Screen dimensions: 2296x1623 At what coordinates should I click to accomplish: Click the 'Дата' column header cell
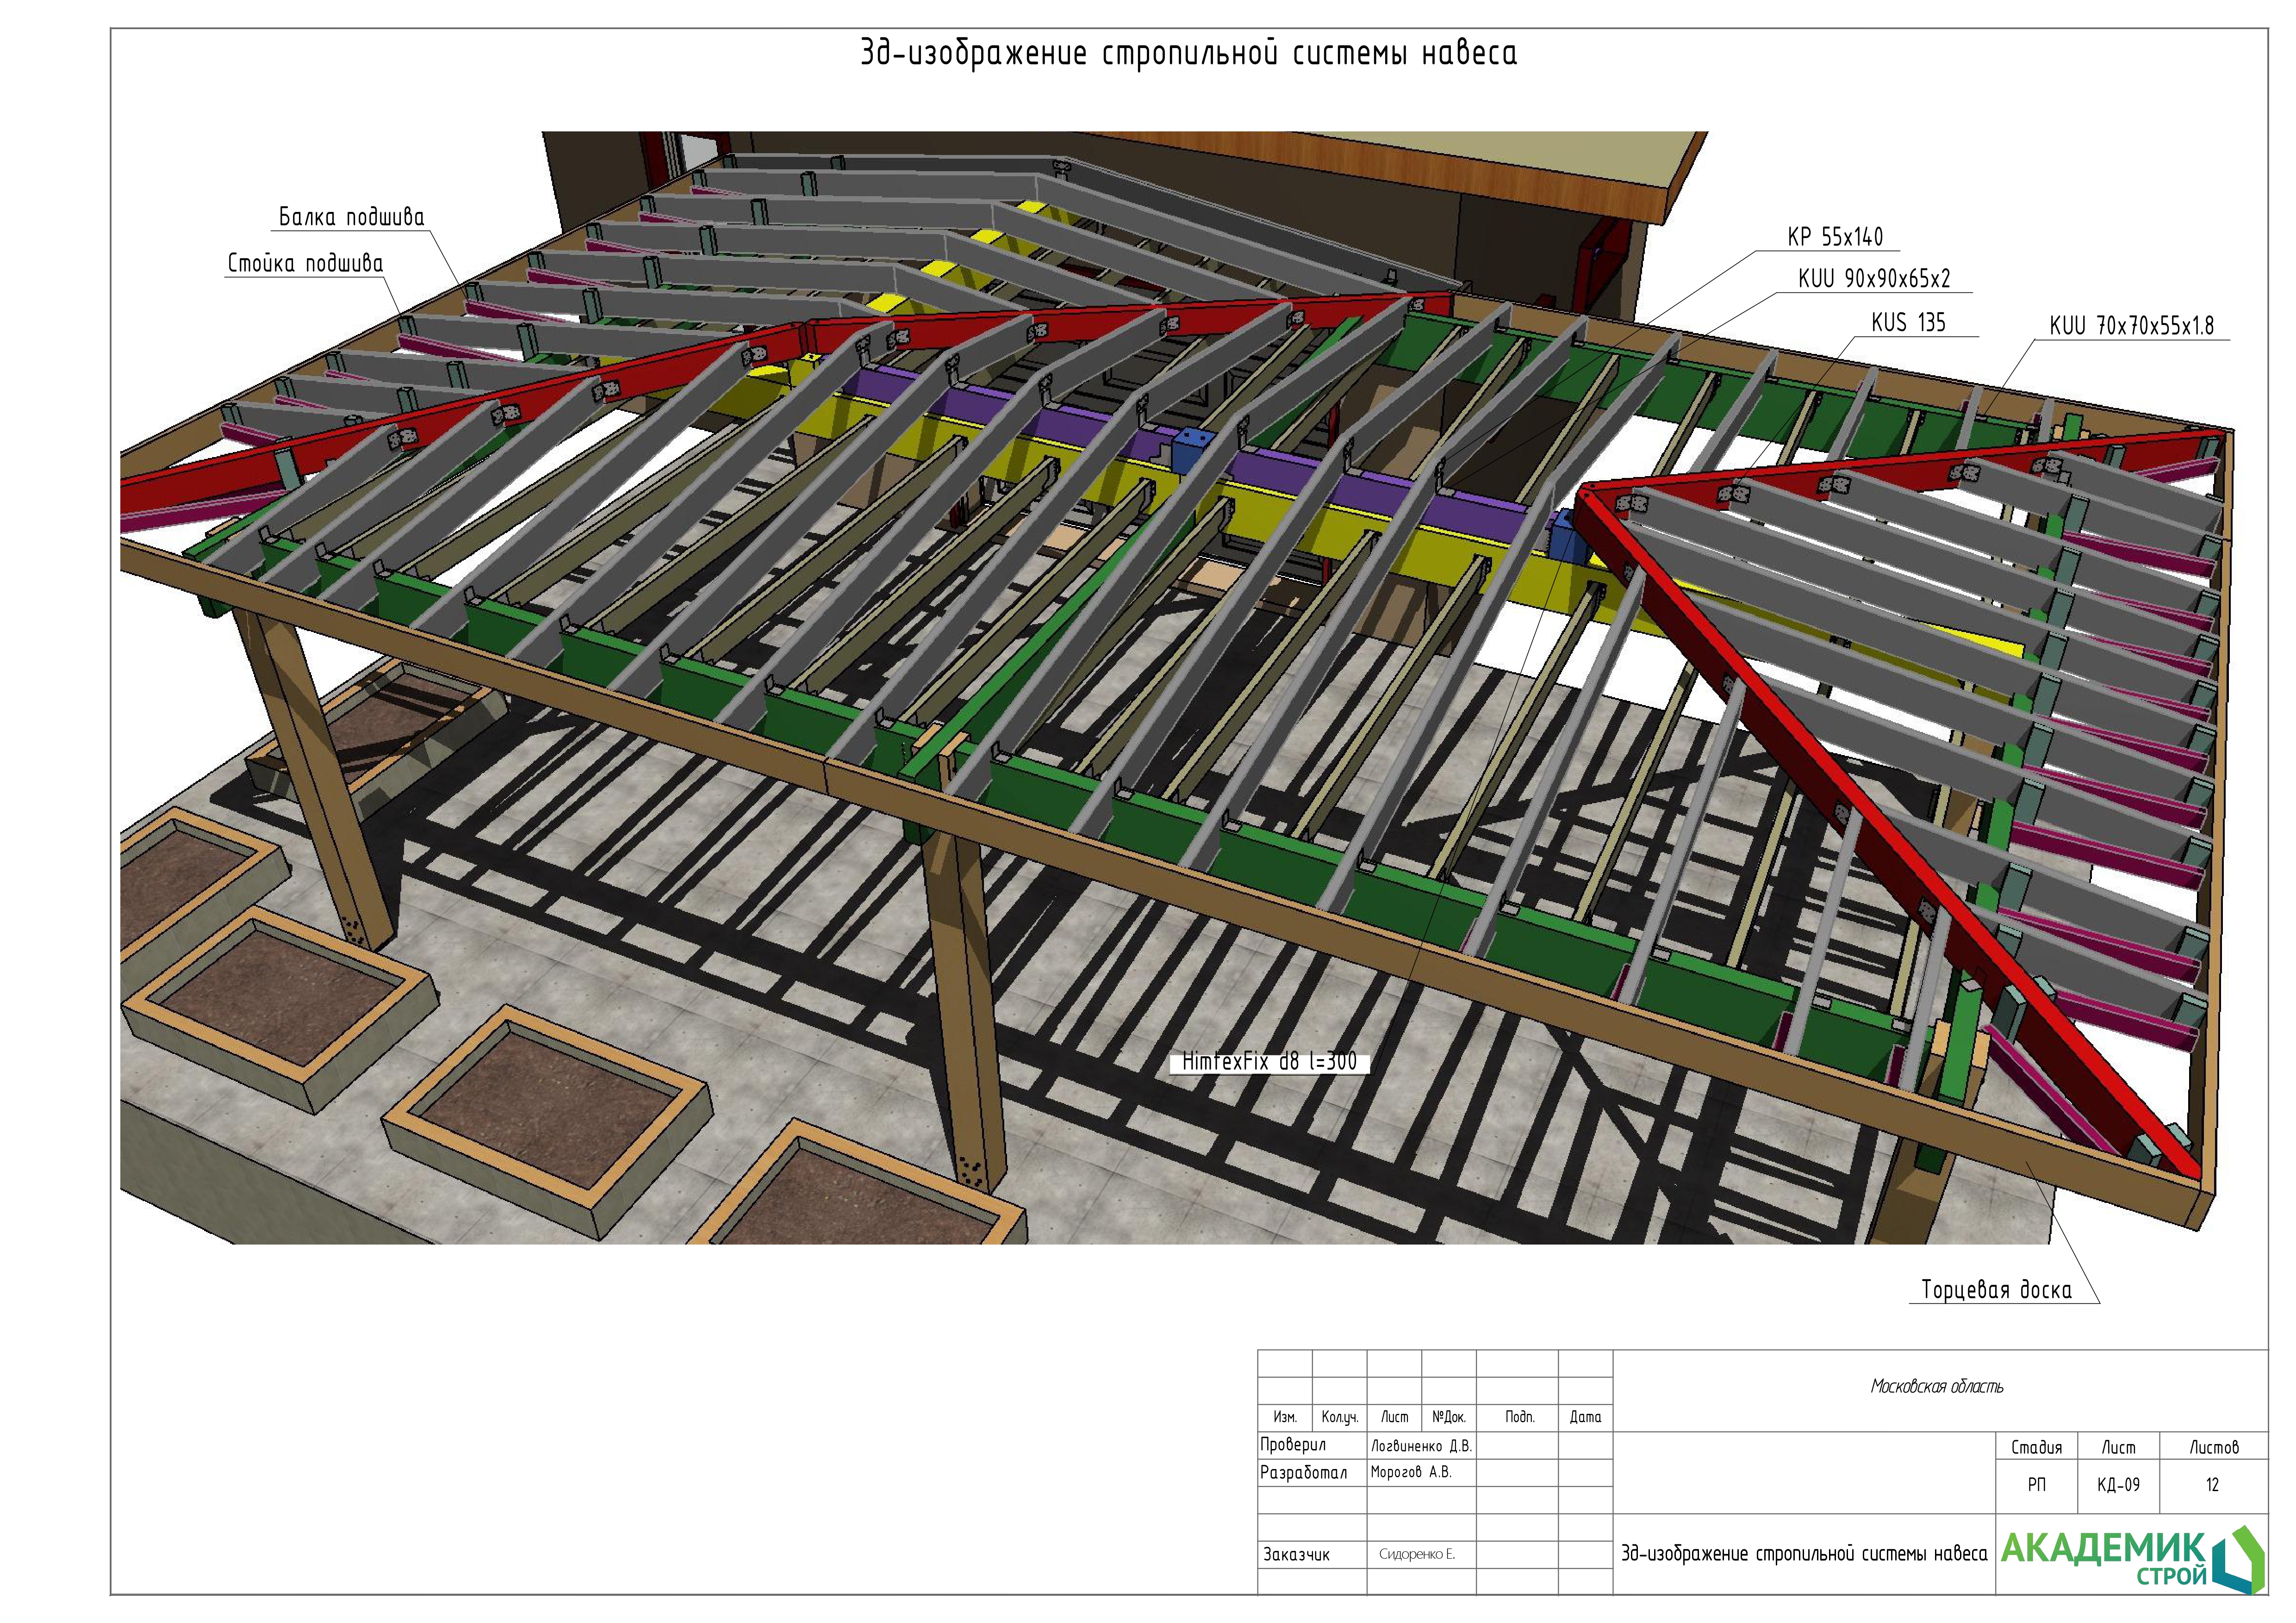pyautogui.click(x=1585, y=1417)
